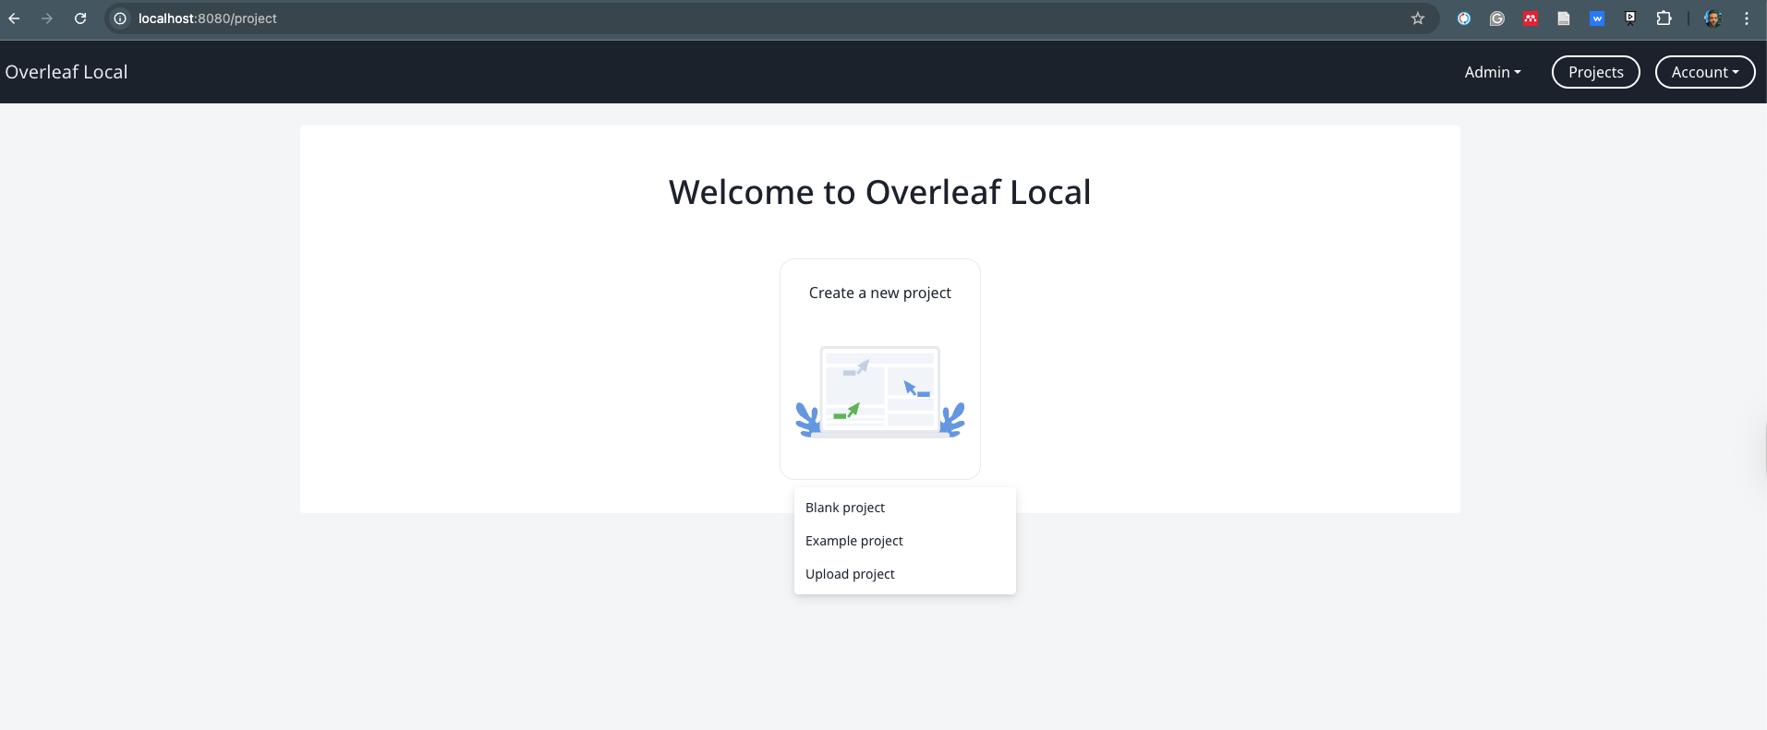
Task: Open the Extensions puzzle piece menu
Action: 1664,18
